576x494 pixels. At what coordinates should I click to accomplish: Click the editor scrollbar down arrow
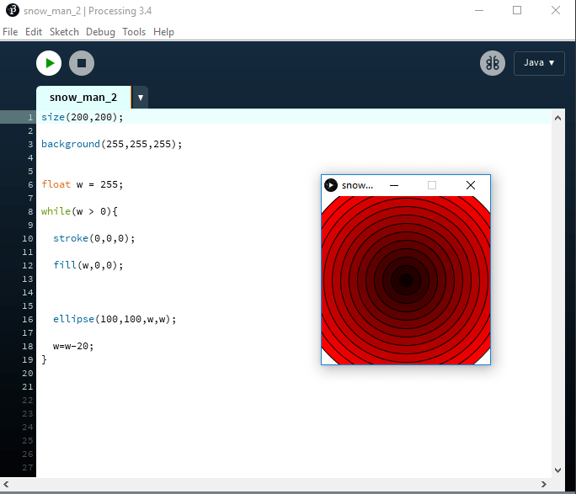[557, 470]
